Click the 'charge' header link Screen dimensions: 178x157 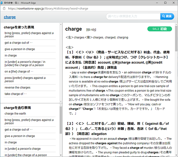pos(10,17)
